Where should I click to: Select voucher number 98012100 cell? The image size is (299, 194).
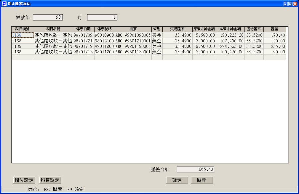tap(105, 41)
